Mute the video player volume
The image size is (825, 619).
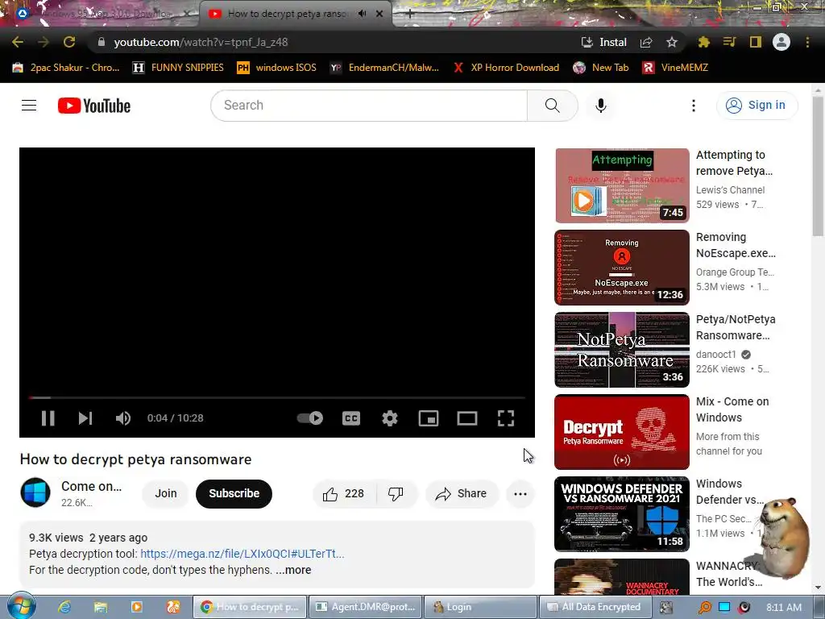pyautogui.click(x=123, y=418)
